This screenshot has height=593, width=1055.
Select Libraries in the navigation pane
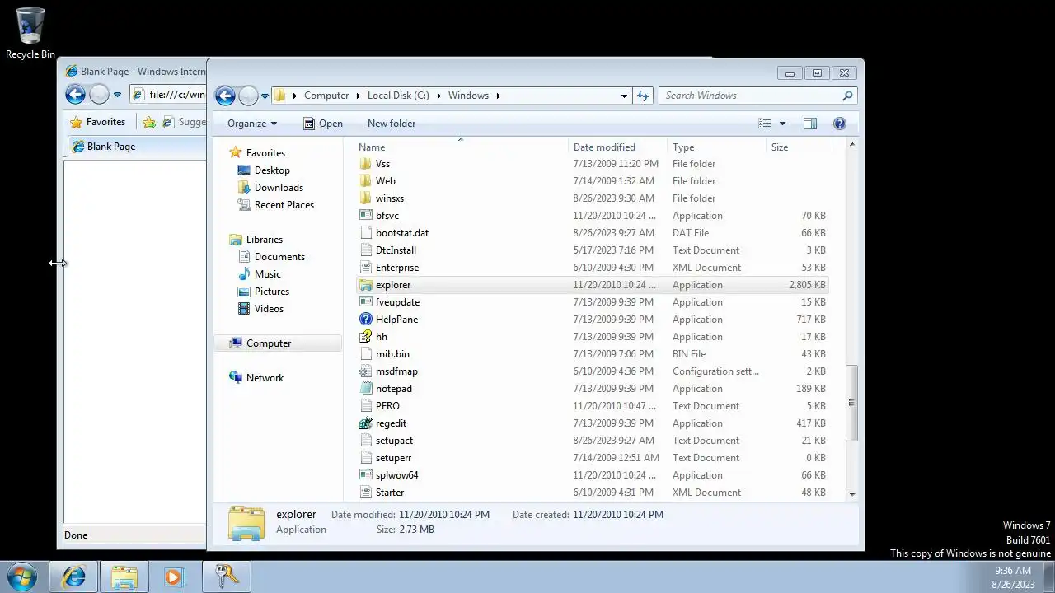coord(264,240)
